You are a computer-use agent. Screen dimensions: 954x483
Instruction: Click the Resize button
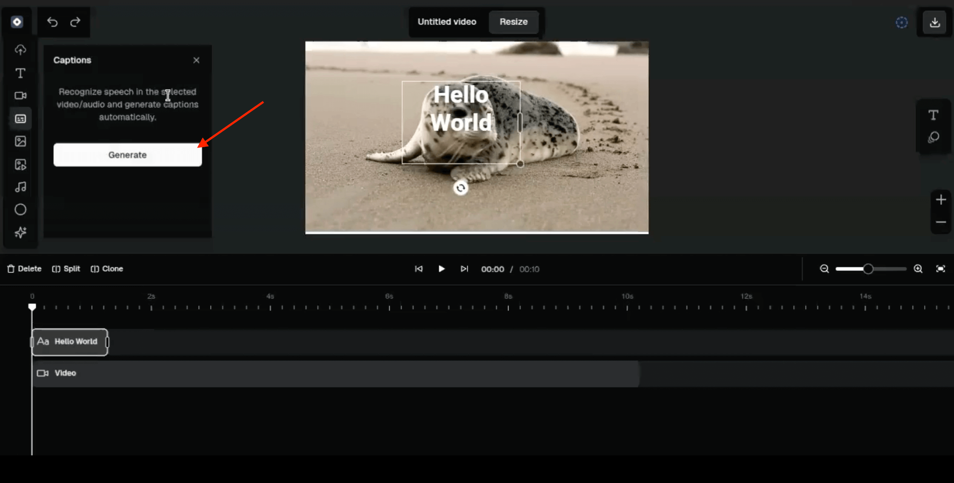click(513, 22)
